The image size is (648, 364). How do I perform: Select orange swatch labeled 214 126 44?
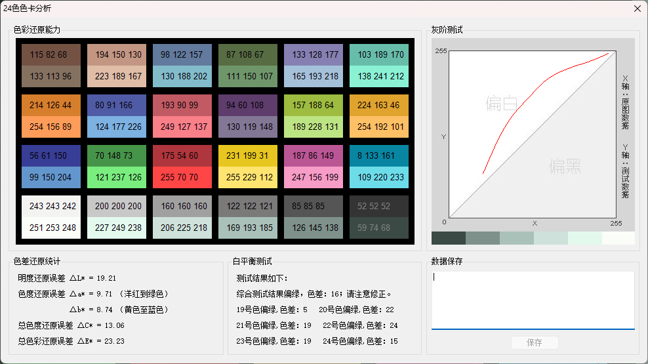51,105
